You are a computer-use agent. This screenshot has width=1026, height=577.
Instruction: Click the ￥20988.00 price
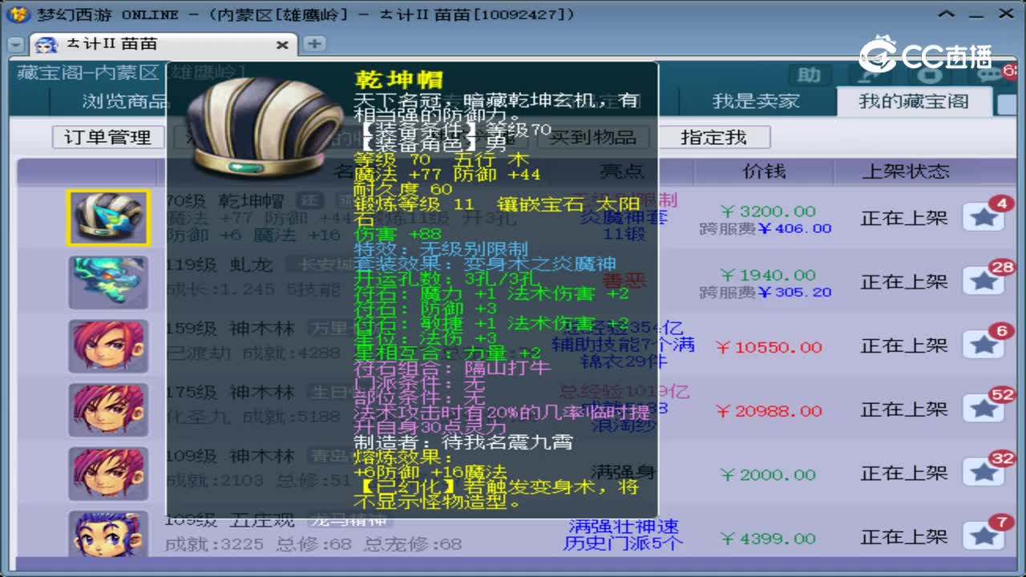pyautogui.click(x=768, y=411)
